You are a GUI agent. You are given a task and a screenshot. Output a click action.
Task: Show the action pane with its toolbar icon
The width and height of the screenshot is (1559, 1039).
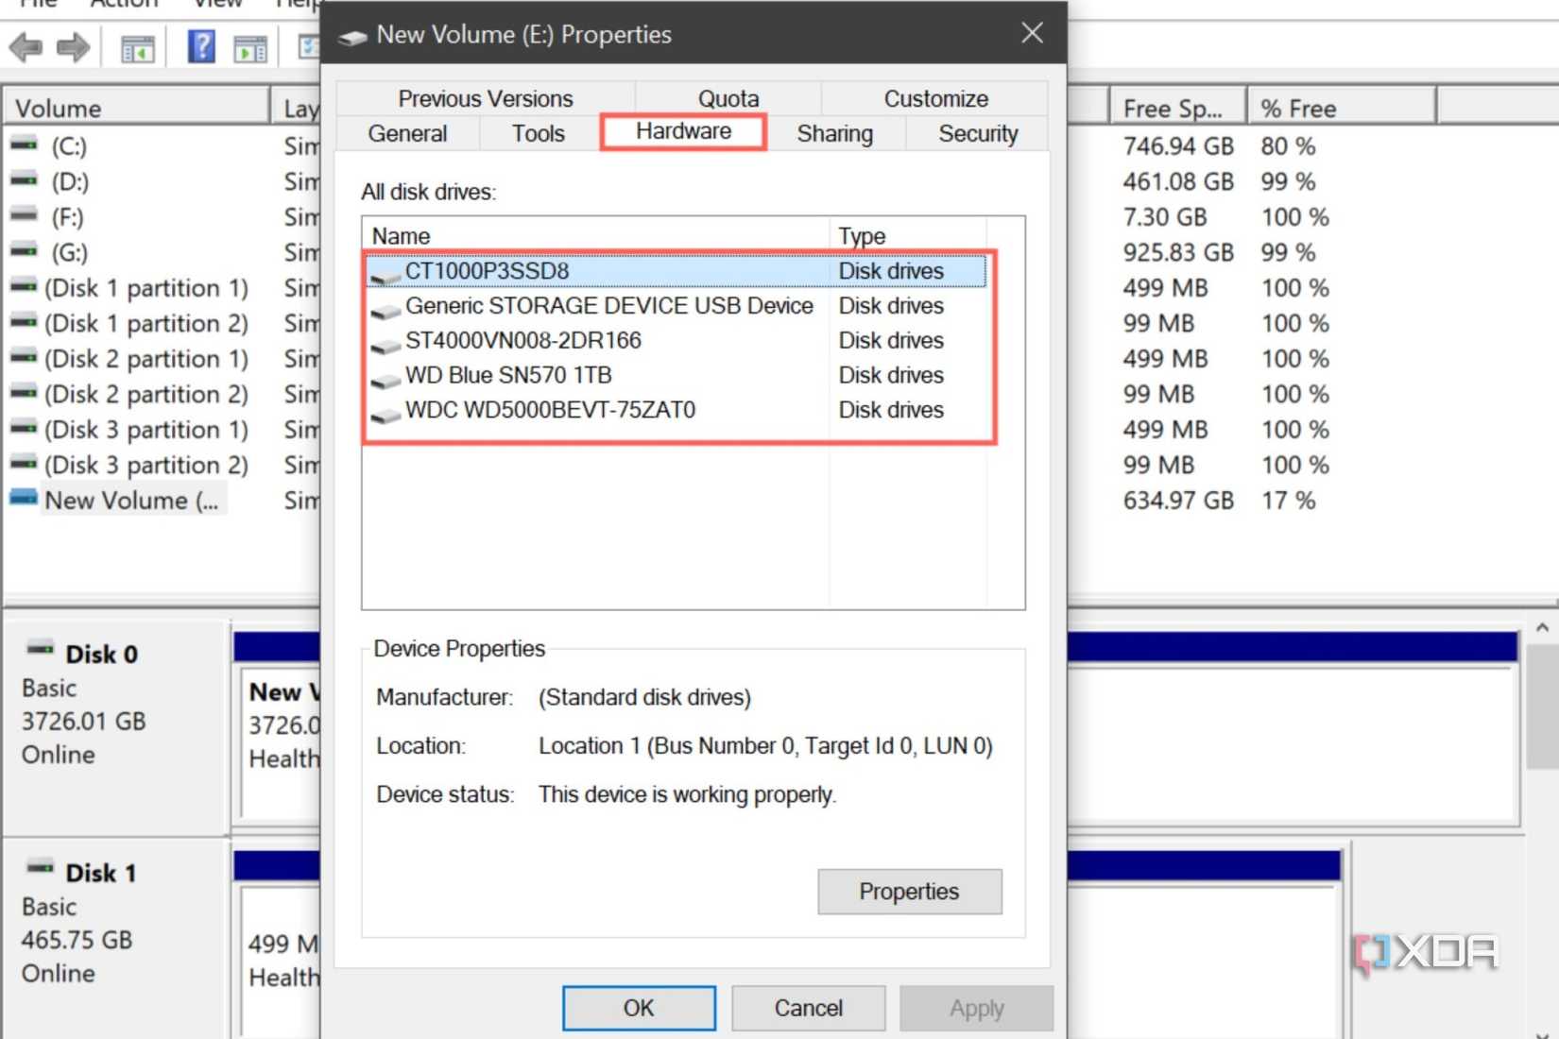(250, 49)
